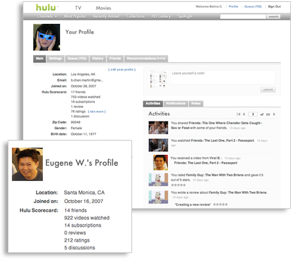Open watched Friends: The Last One link
Image resolution: width=291 pixels, height=259 pixels.
223,141
